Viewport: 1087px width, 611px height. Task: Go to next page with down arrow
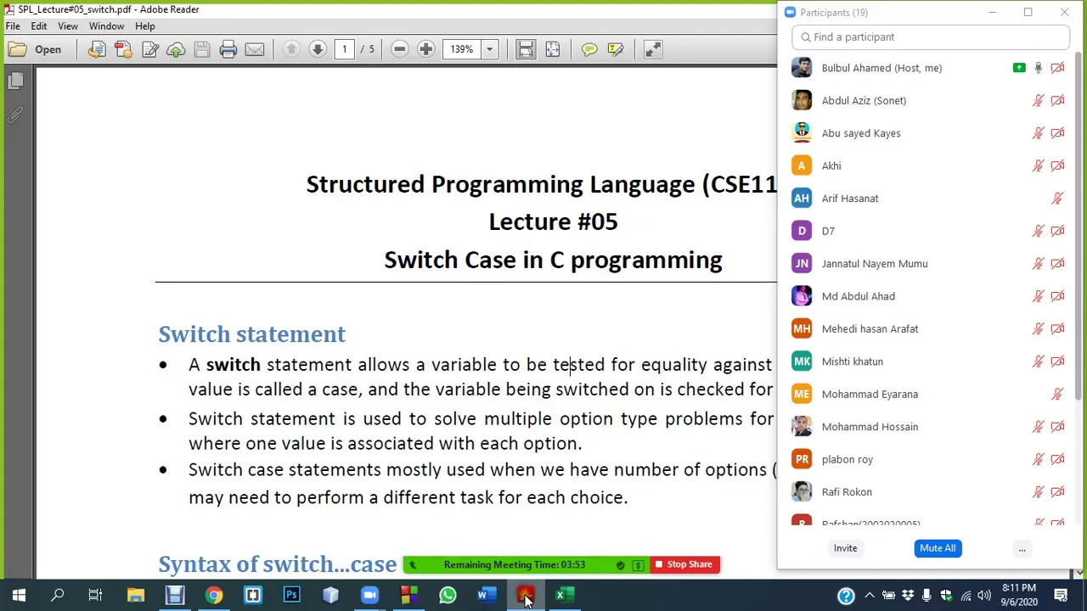318,49
